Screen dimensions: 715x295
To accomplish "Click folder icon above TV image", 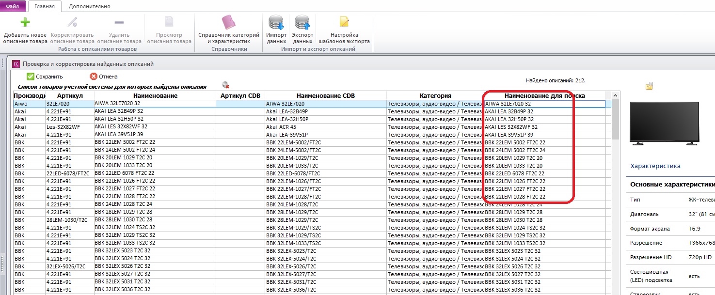I will point(650,86).
